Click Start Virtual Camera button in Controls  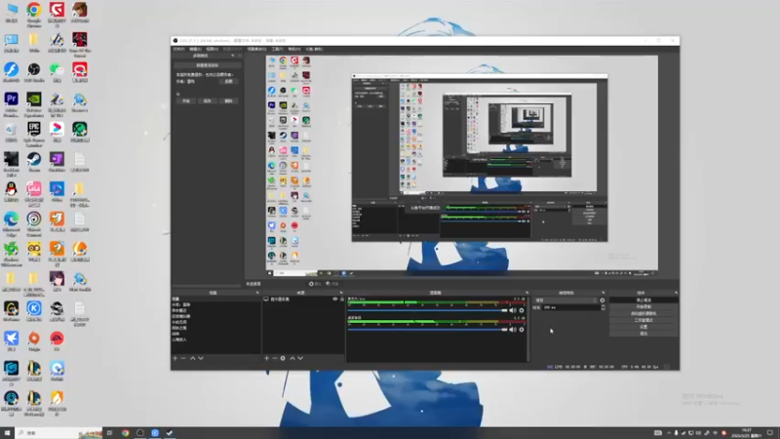pos(643,313)
